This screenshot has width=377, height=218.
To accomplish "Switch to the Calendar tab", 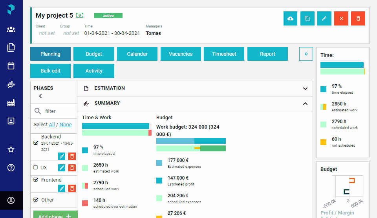I will (x=137, y=54).
